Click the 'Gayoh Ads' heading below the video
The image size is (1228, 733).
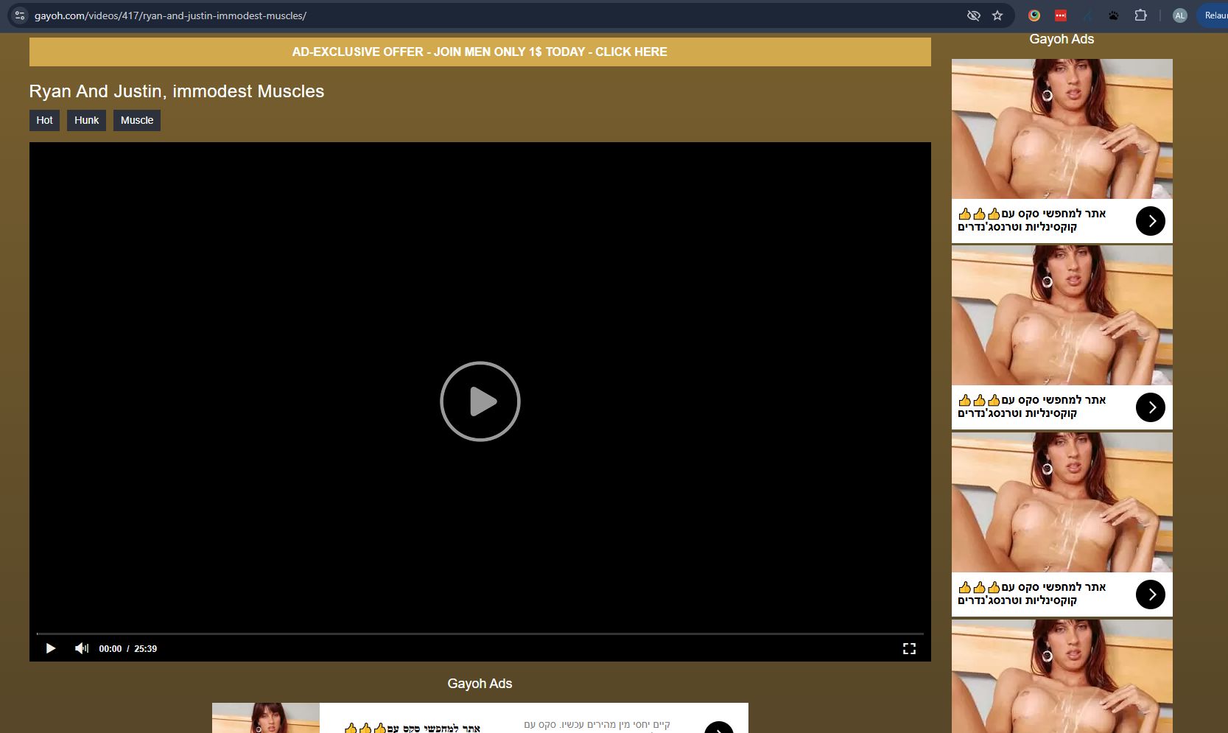(x=480, y=684)
